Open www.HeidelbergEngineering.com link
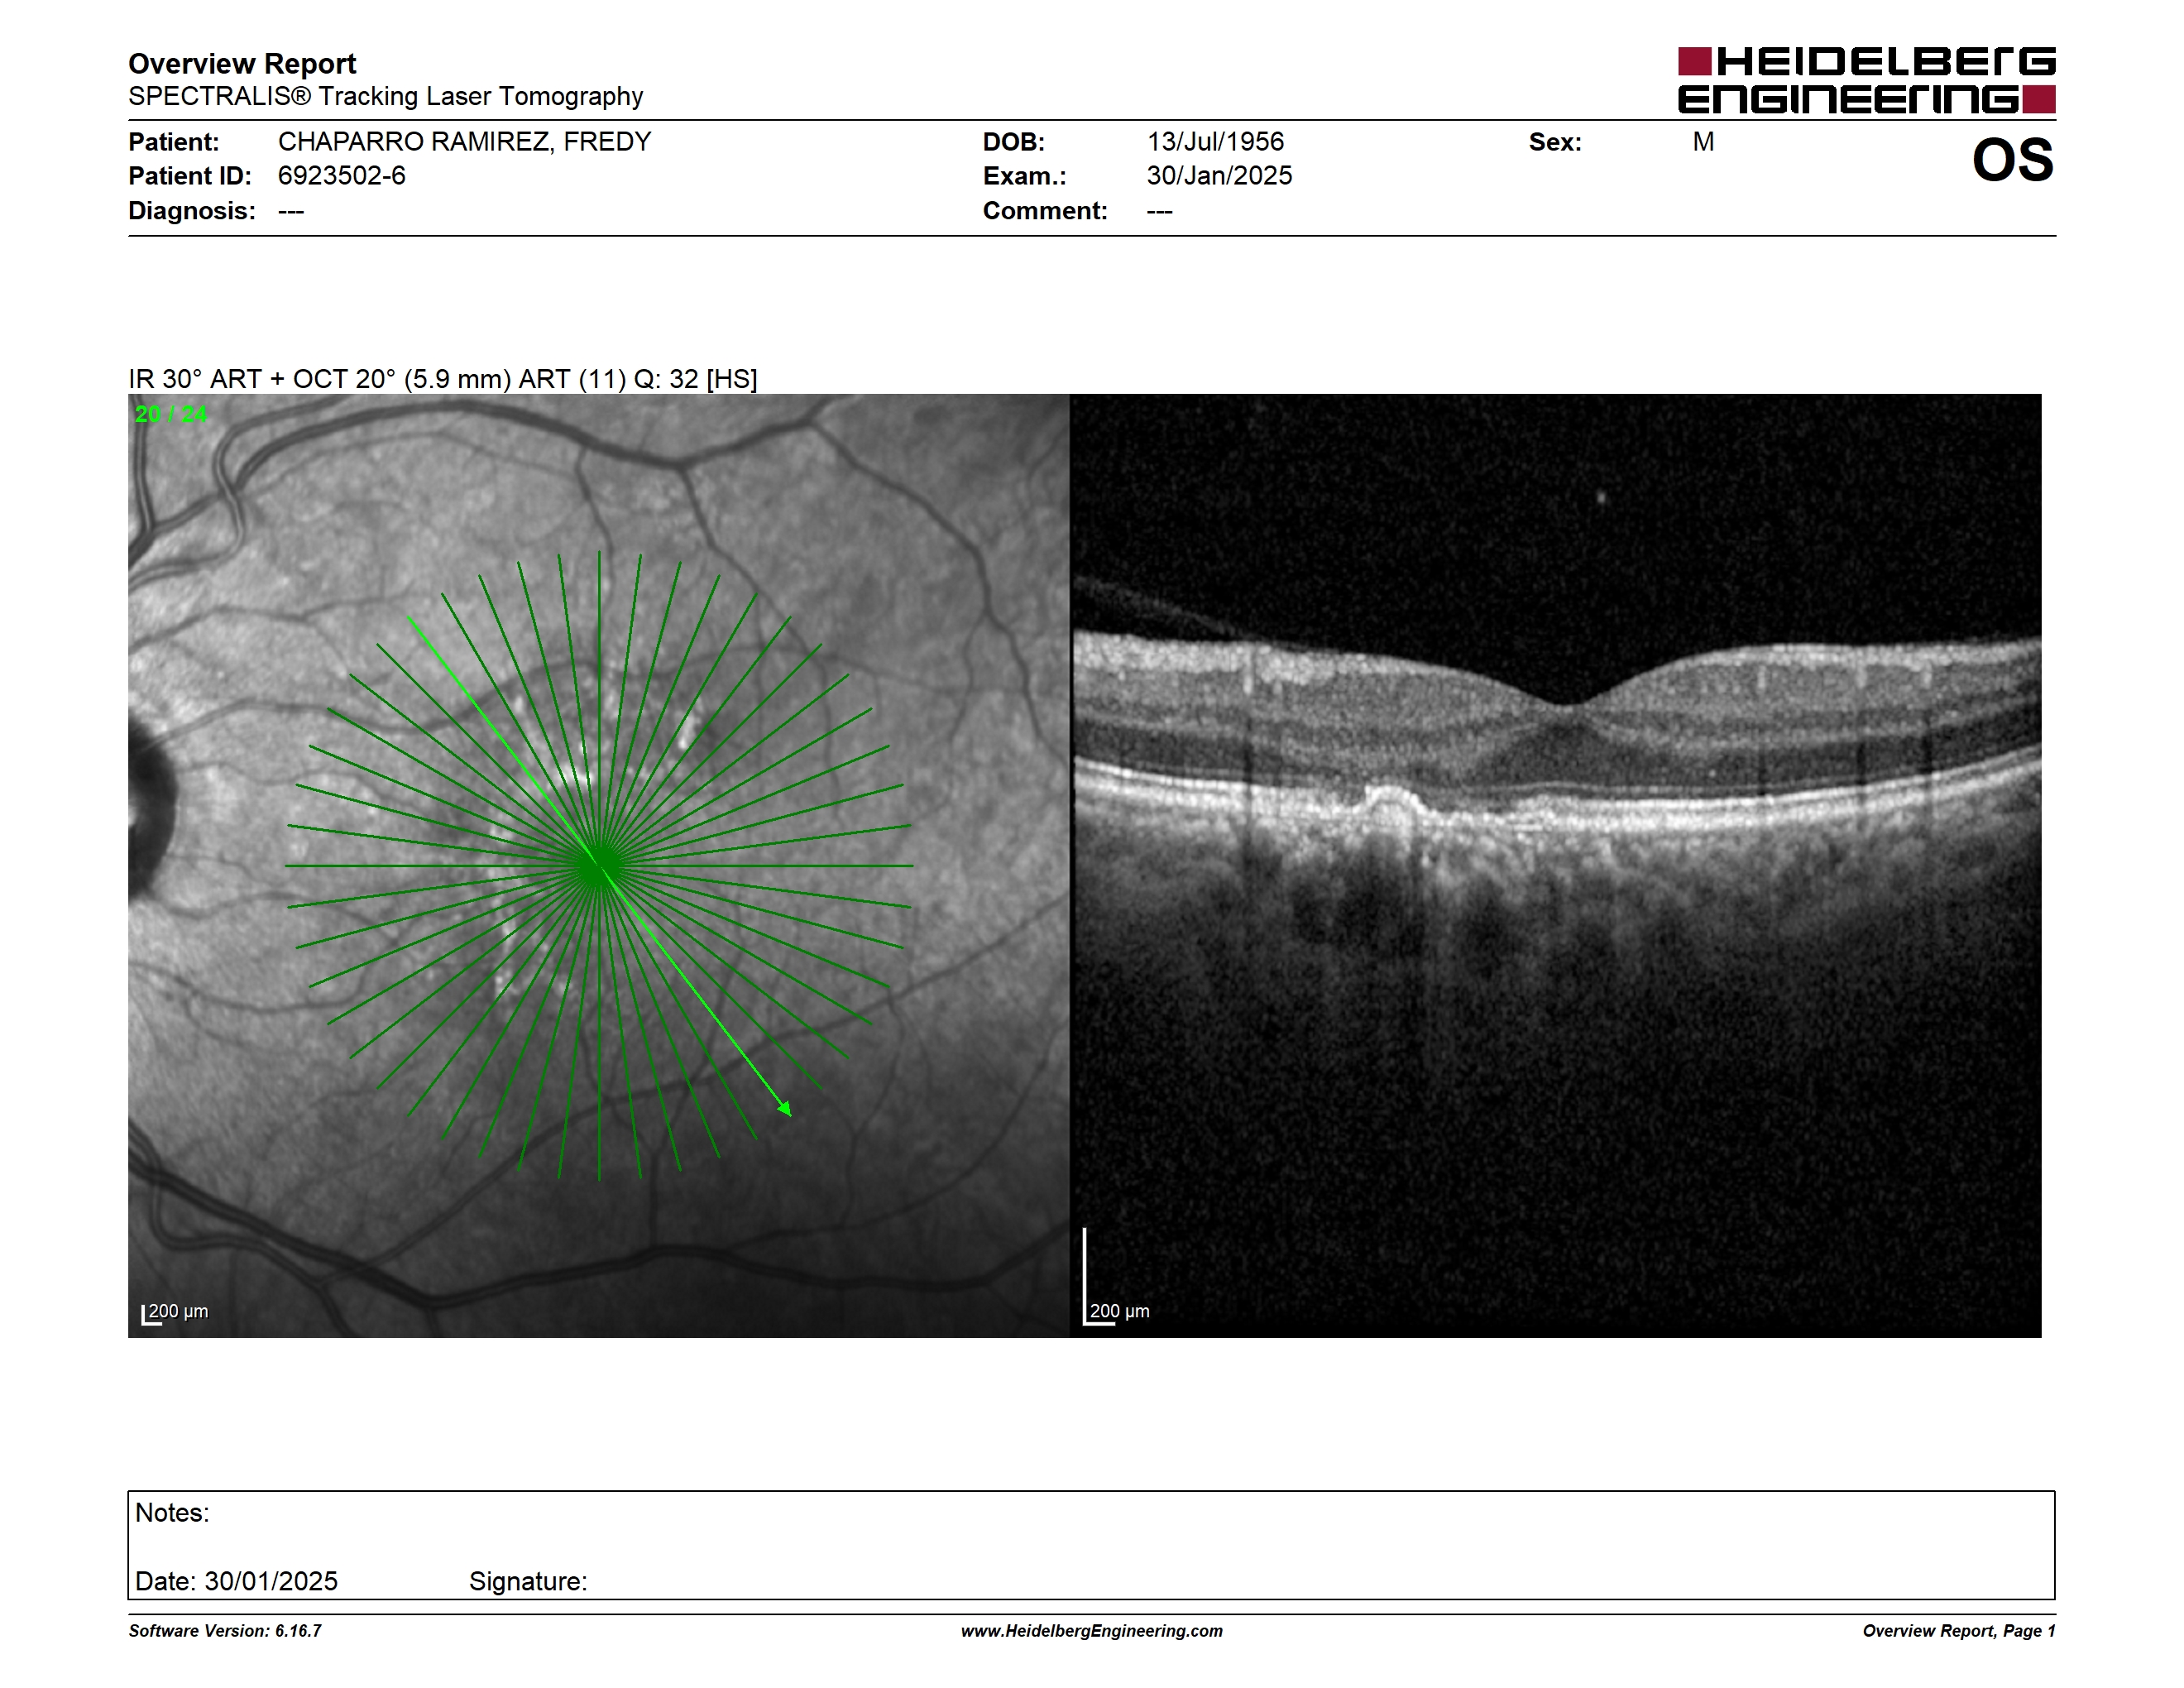This screenshot has height=1688, width=2184. coord(1092,1631)
